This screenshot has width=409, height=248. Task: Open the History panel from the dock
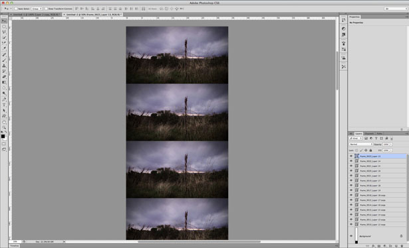344,20
